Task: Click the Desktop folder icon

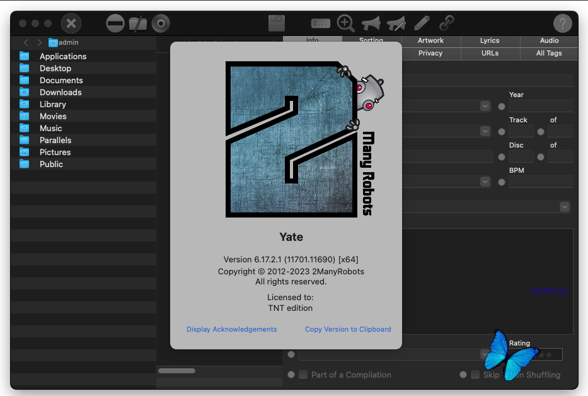Action: 25,68
